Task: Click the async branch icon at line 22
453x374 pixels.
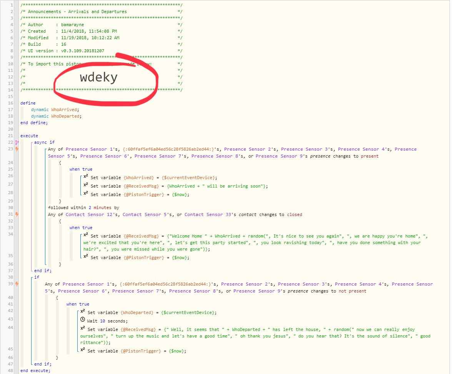Action: pyautogui.click(x=17, y=142)
